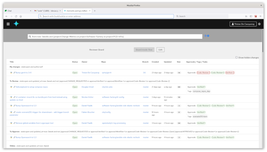Click link icon for 'Remove global variables from Logscraper'

click(x=14, y=123)
